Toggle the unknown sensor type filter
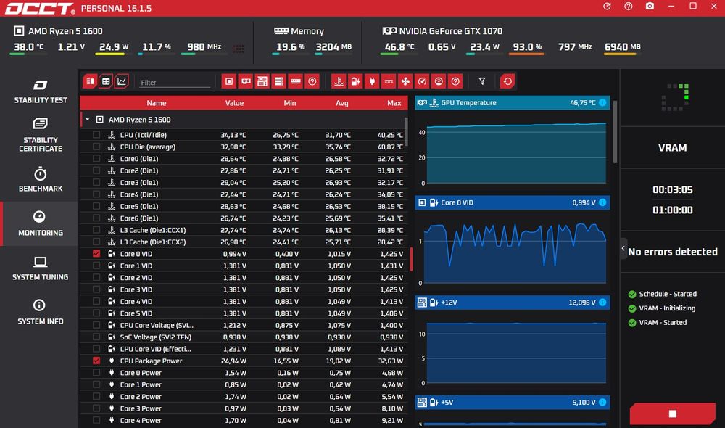The image size is (725, 428). click(x=455, y=81)
